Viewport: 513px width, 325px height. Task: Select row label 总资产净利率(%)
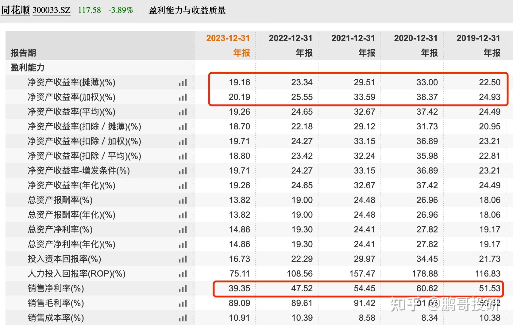click(x=60, y=230)
